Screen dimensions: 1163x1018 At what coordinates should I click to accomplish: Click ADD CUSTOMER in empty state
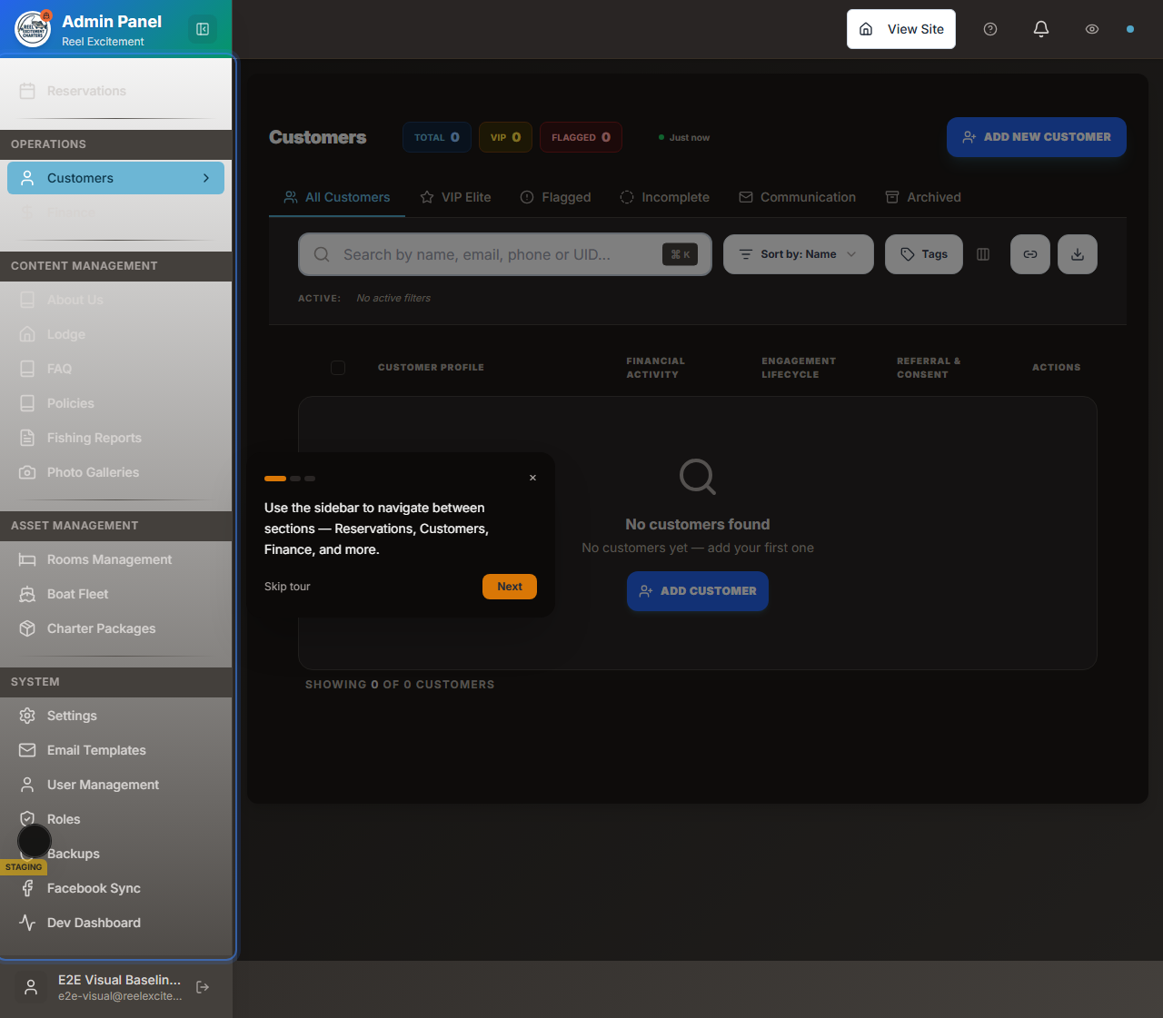(698, 591)
